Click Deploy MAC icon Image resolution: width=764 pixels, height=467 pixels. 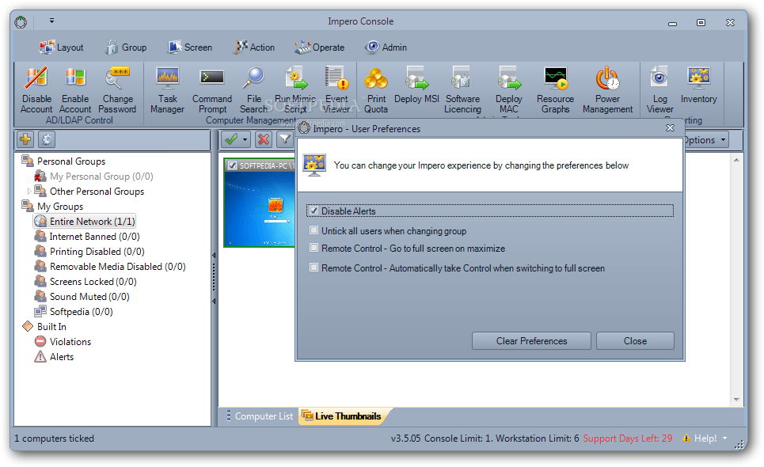(x=509, y=78)
